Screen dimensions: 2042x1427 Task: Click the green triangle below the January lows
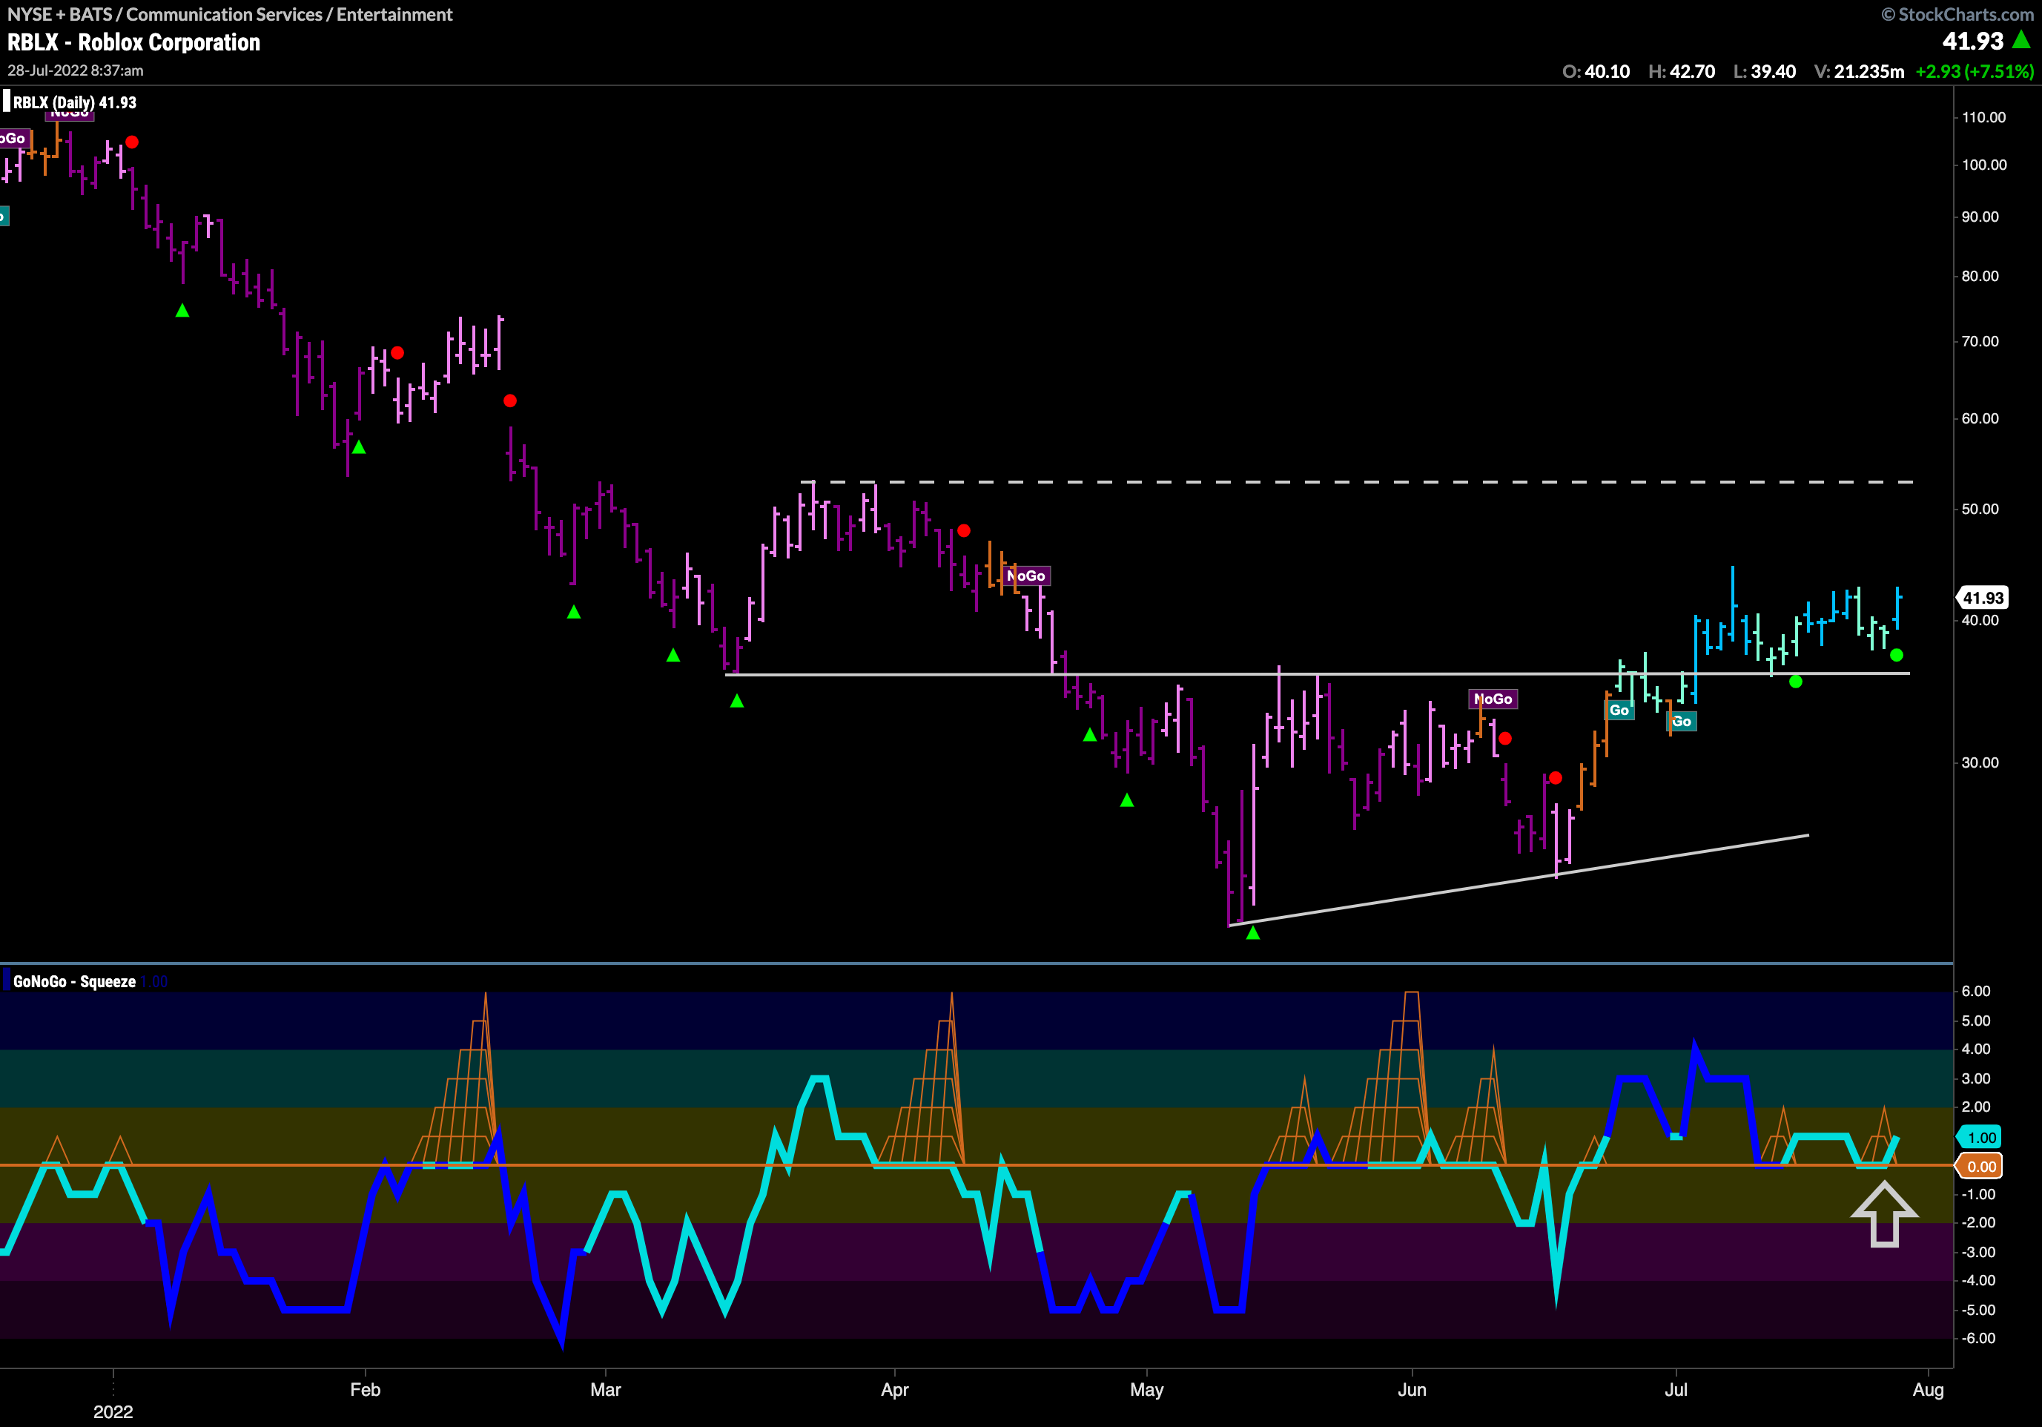pyautogui.click(x=182, y=311)
